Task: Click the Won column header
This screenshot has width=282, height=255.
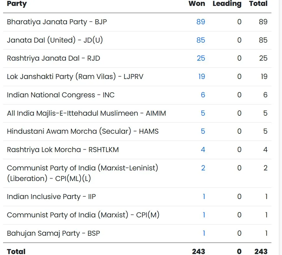Action: (x=196, y=4)
